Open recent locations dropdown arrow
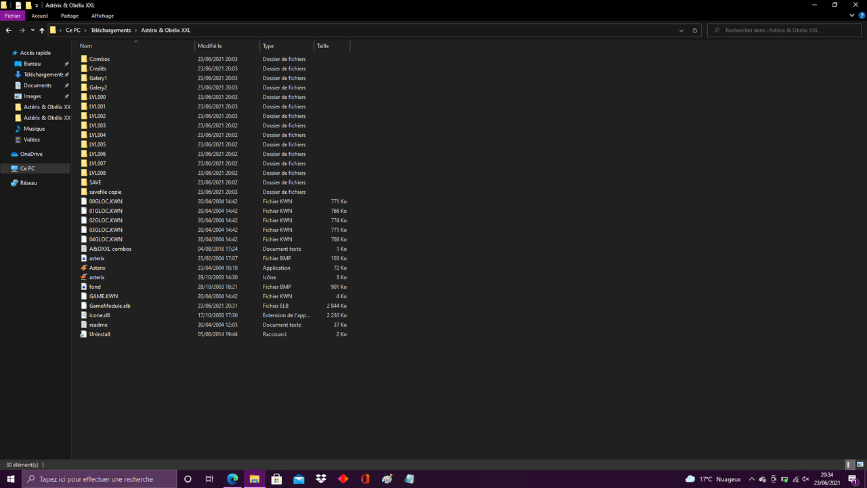867x488 pixels. (x=33, y=30)
